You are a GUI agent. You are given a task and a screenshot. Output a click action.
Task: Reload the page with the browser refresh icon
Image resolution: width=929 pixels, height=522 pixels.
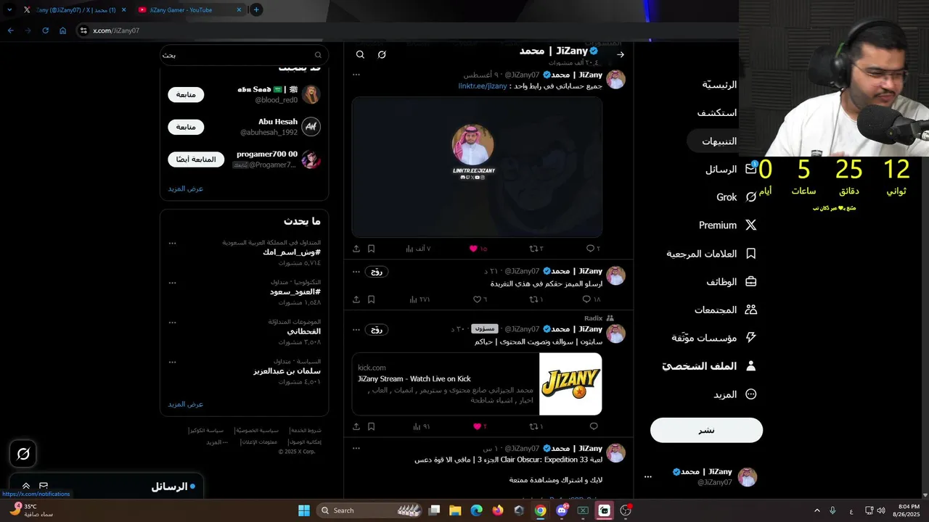45,30
